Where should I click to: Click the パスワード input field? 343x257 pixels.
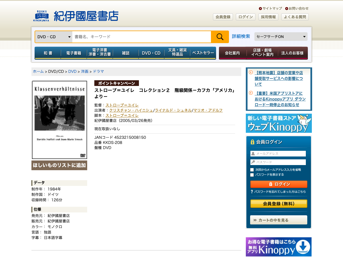coord(278,162)
